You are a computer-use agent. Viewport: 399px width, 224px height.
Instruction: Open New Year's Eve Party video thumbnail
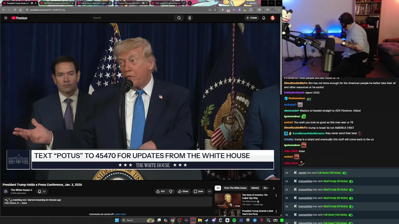[x=228, y=213]
